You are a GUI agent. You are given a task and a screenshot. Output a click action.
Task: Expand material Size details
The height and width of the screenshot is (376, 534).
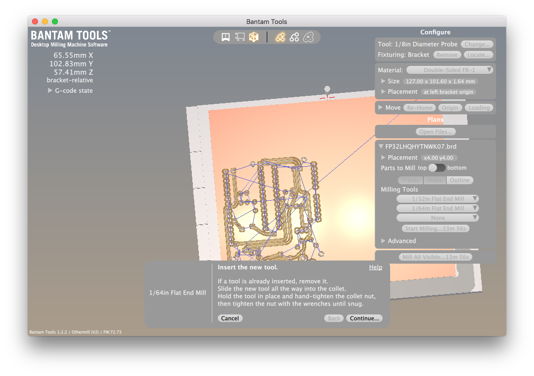point(383,81)
